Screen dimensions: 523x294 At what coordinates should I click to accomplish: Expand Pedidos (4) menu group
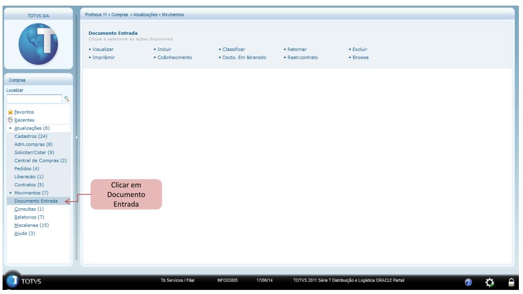[x=27, y=168]
